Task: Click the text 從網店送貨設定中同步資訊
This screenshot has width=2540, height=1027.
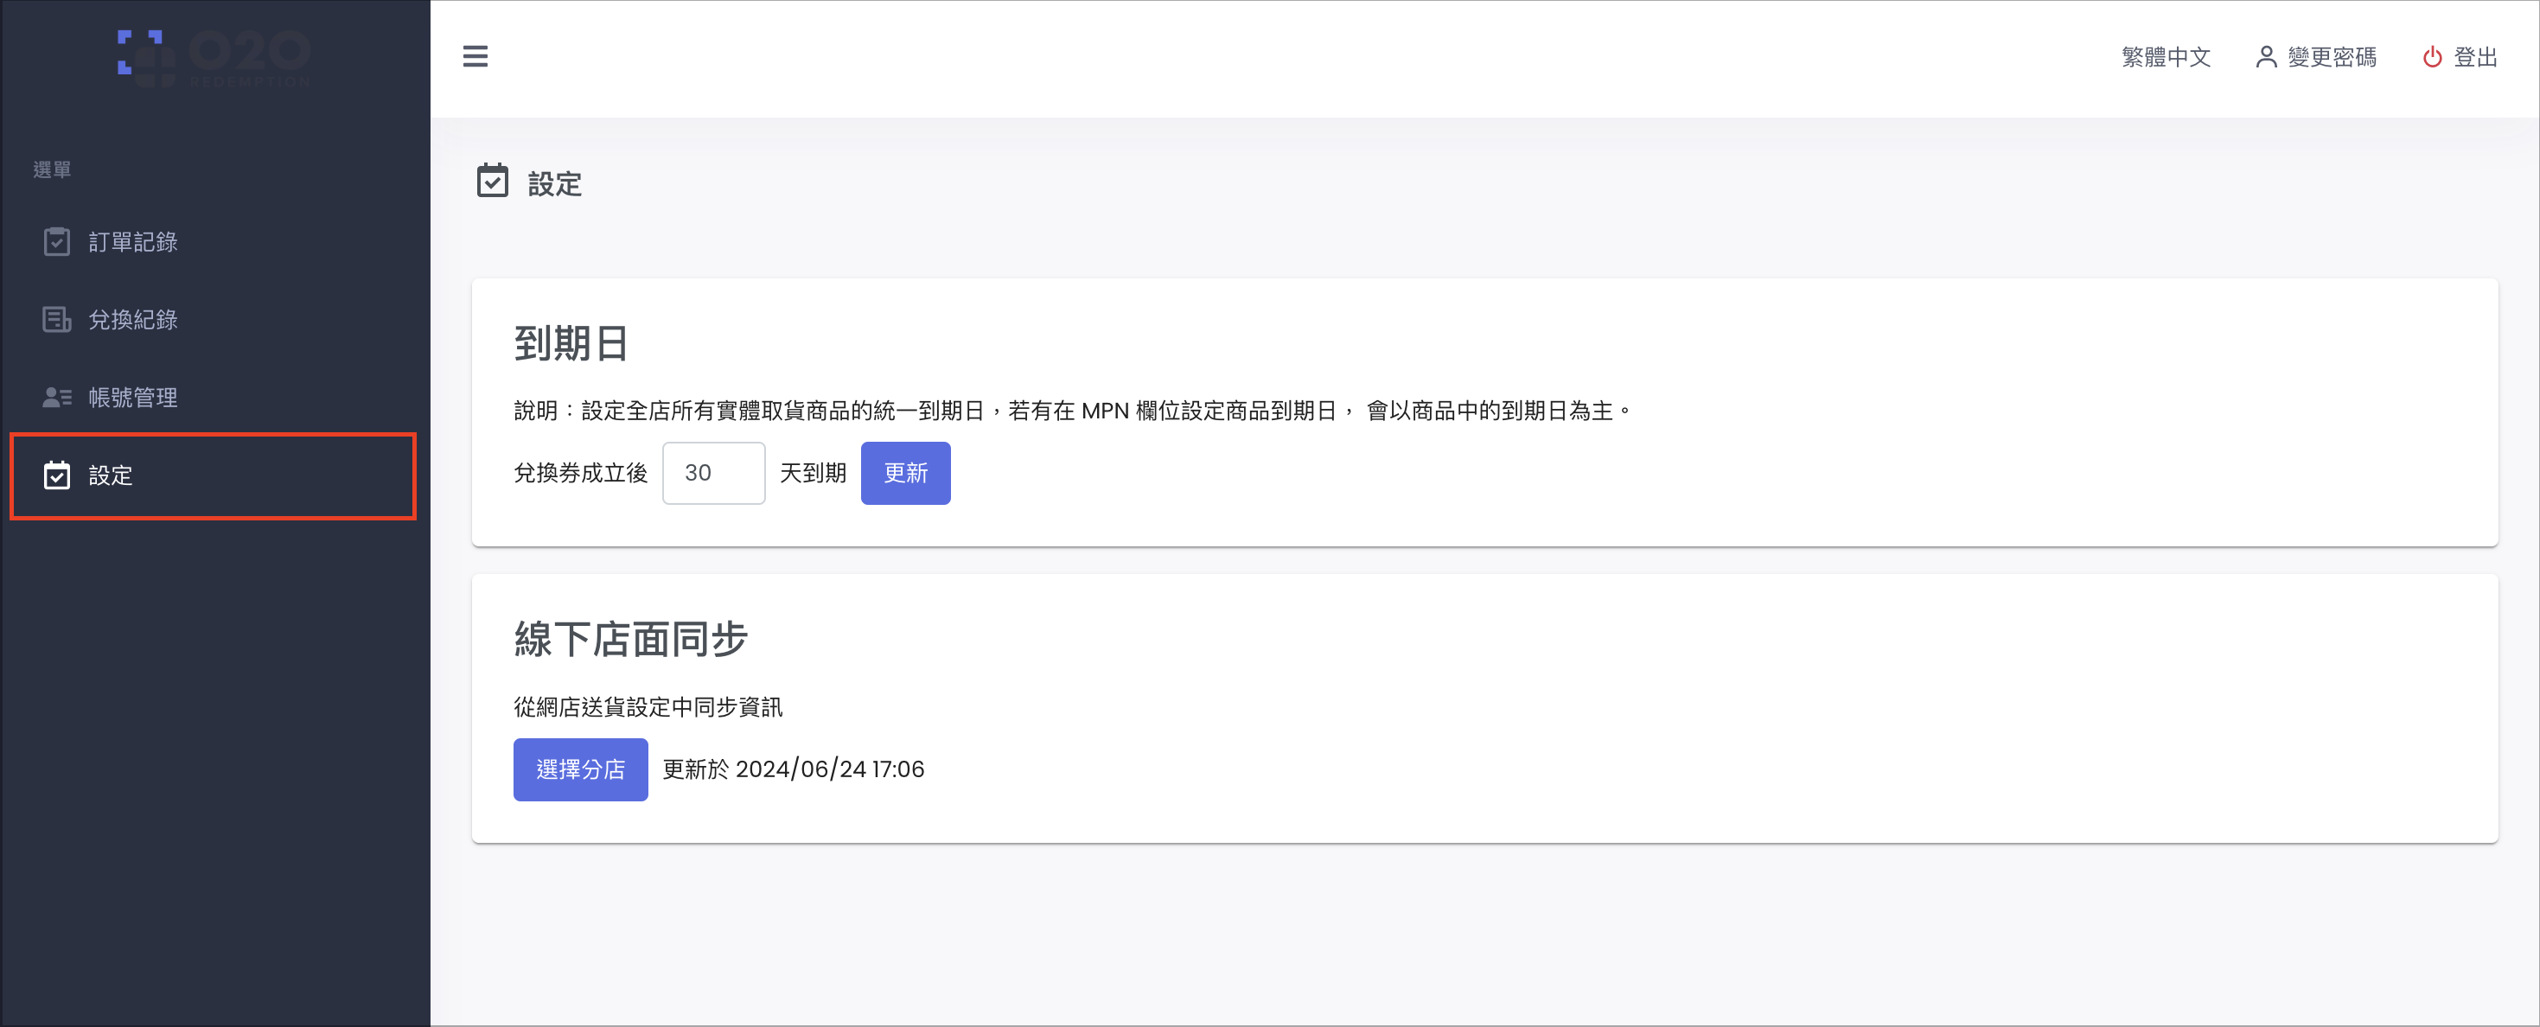Action: click(x=648, y=708)
